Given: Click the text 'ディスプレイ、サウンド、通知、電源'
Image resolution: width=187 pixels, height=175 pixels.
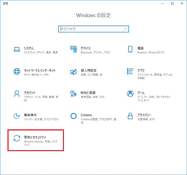Looking at the screenshot, I should coord(41,52).
